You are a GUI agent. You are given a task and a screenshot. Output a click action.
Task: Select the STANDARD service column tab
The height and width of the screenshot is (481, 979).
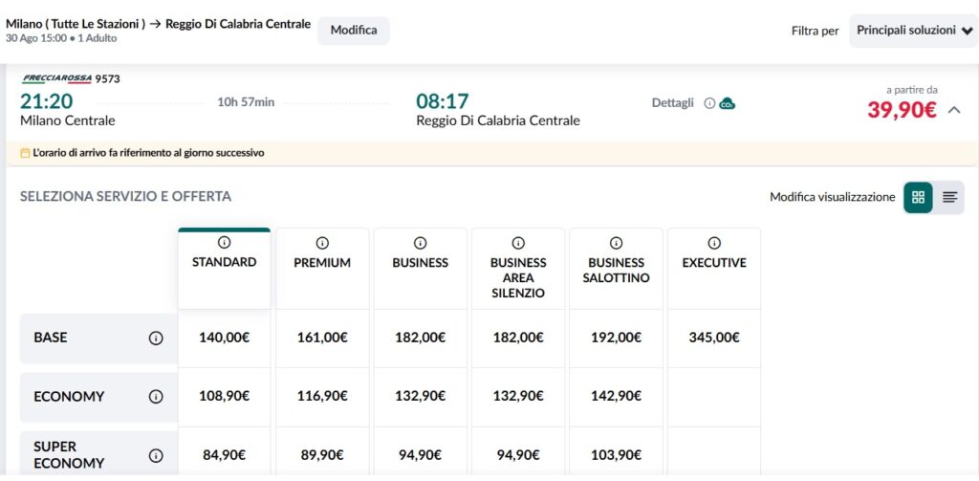[224, 269]
